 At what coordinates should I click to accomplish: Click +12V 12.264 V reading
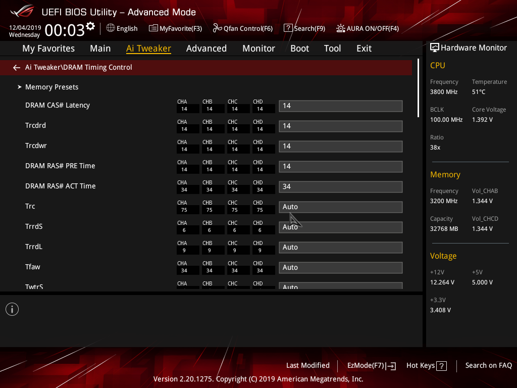pyautogui.click(x=442, y=282)
